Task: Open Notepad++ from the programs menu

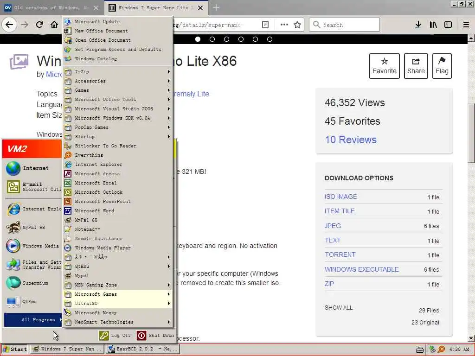Action: (x=117, y=229)
